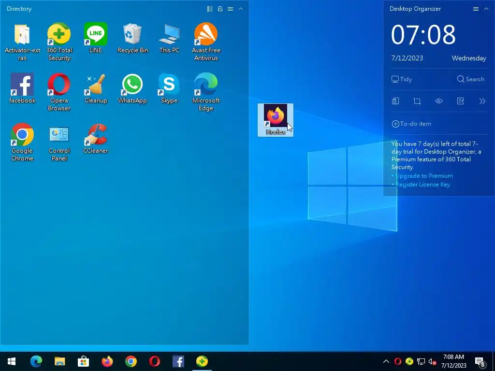The height and width of the screenshot is (371, 495).
Task: Open the Windows Start menu
Action: click(x=12, y=361)
